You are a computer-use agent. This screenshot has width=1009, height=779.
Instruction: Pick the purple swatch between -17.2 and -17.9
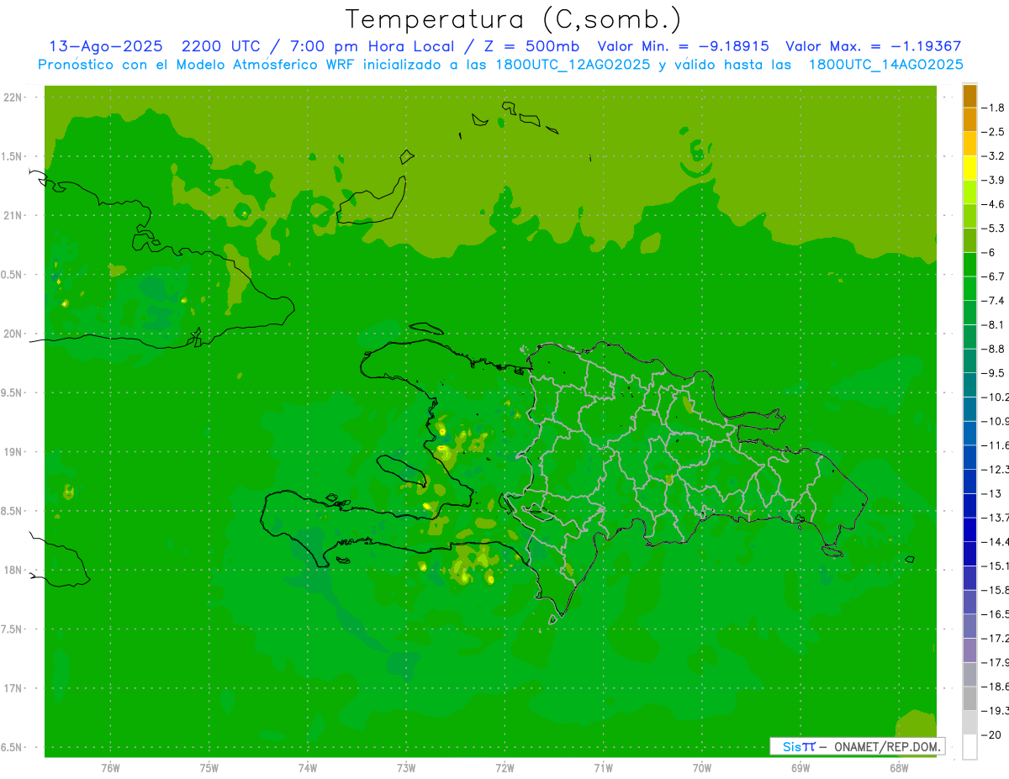point(969,650)
